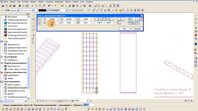This screenshot has height=111, width=198.
Task: Select Армирование сетками module
Action: pyautogui.click(x=16, y=91)
